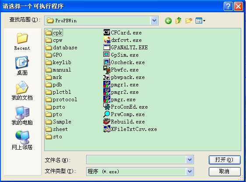This screenshot has width=246, height=182.
Task: Focus the 文件名 input field
Action: pos(136,160)
